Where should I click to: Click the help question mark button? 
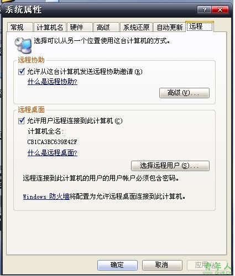[x=204, y=9]
